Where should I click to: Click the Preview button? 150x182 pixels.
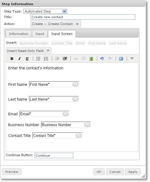[12, 172]
